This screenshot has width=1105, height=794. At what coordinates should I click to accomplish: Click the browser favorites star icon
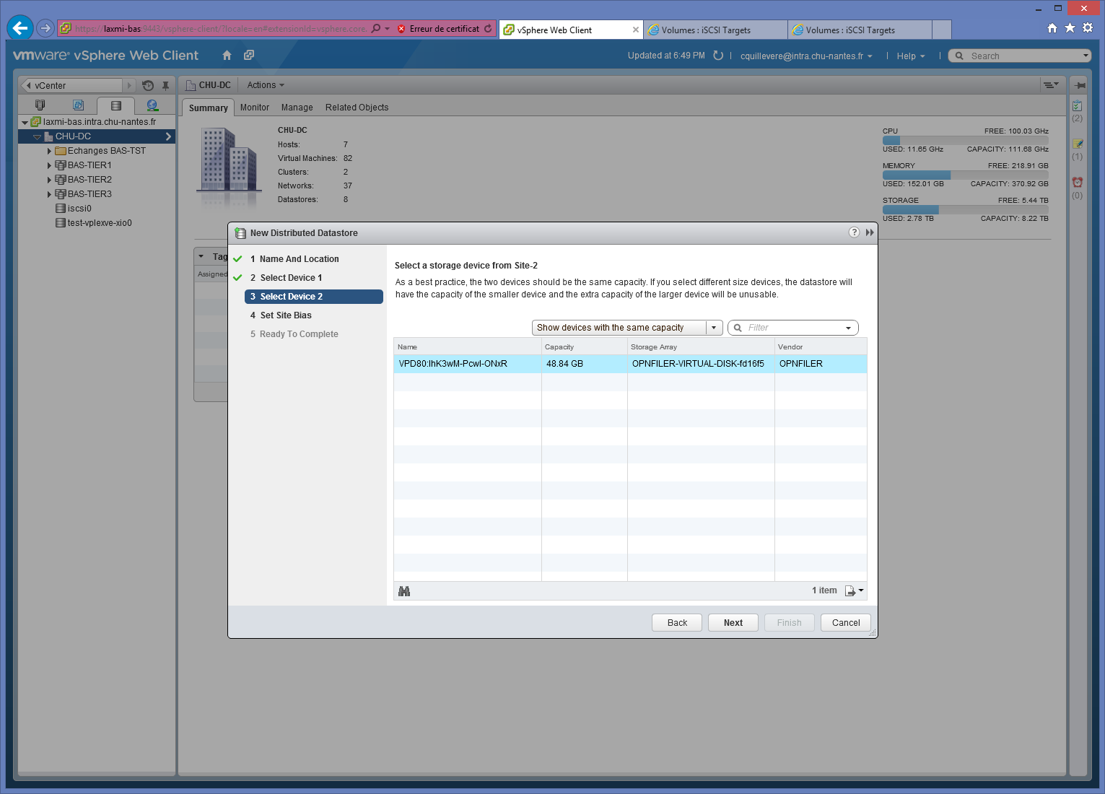coord(1070,28)
